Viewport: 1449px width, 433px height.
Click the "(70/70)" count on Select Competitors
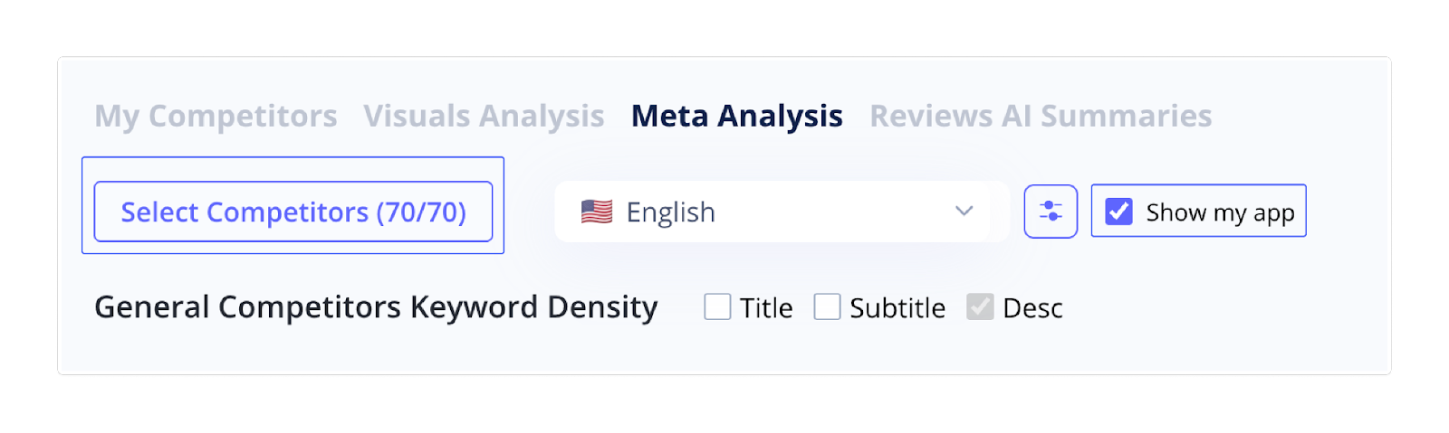421,212
